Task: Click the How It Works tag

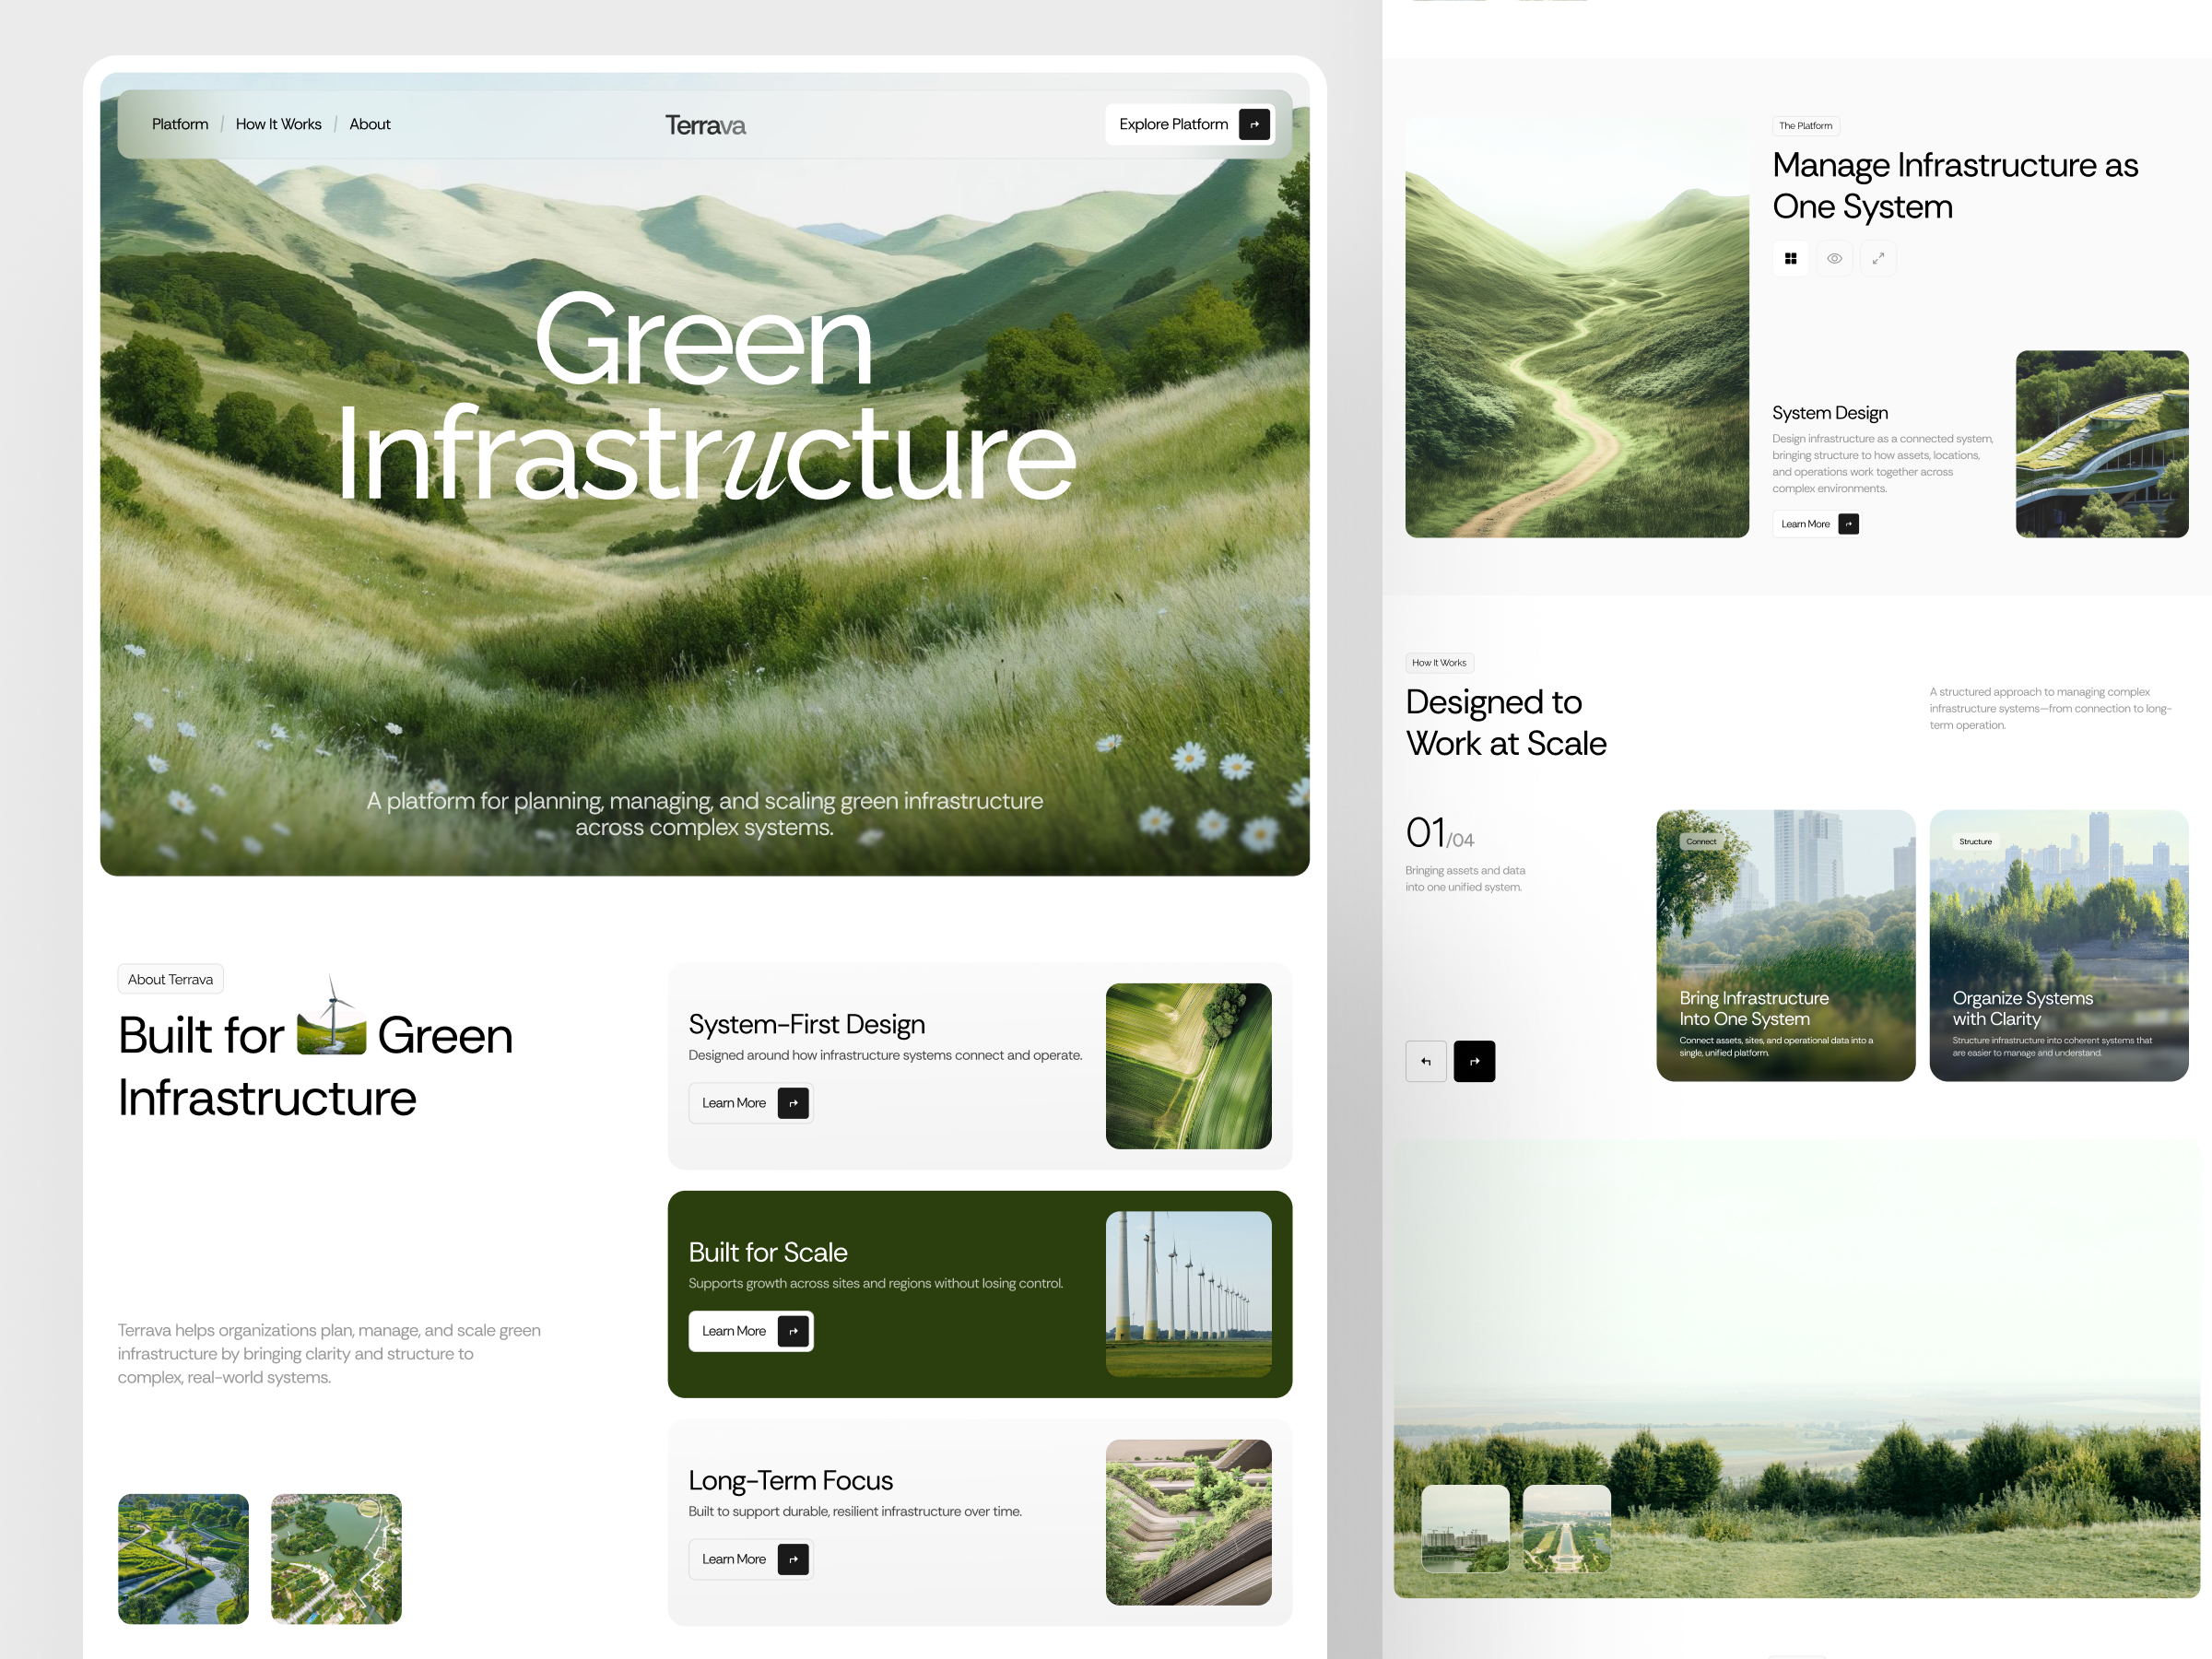Action: point(1439,663)
